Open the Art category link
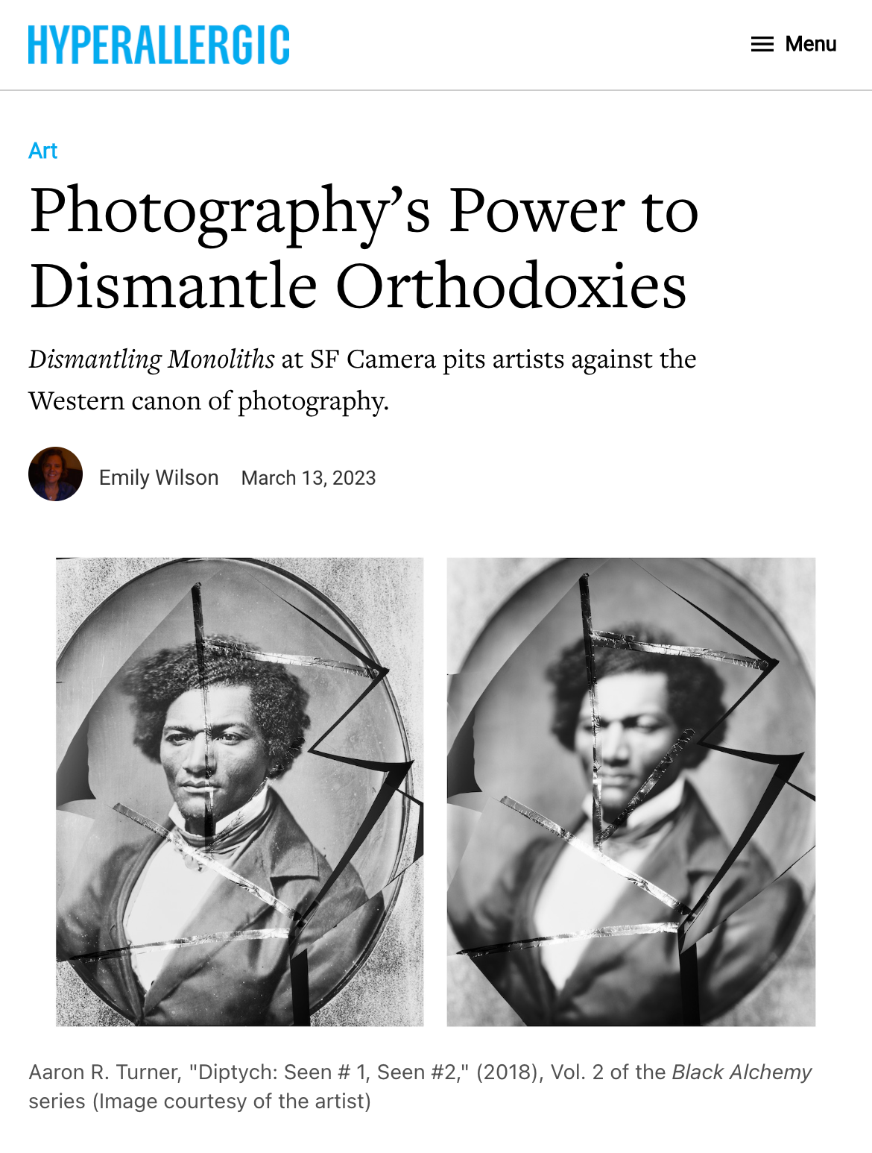The height and width of the screenshot is (1153, 872). 43,151
